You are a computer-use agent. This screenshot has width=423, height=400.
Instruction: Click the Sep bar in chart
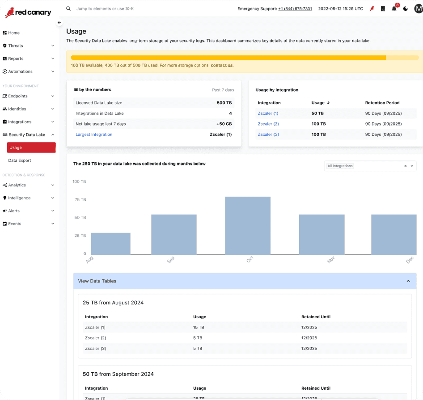174,234
